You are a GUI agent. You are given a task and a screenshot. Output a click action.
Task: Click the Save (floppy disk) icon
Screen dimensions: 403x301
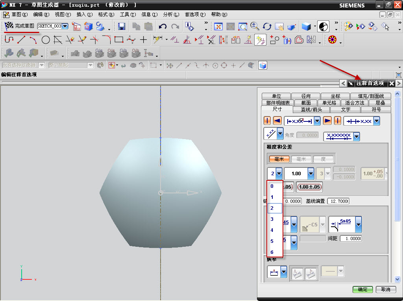[122, 26]
